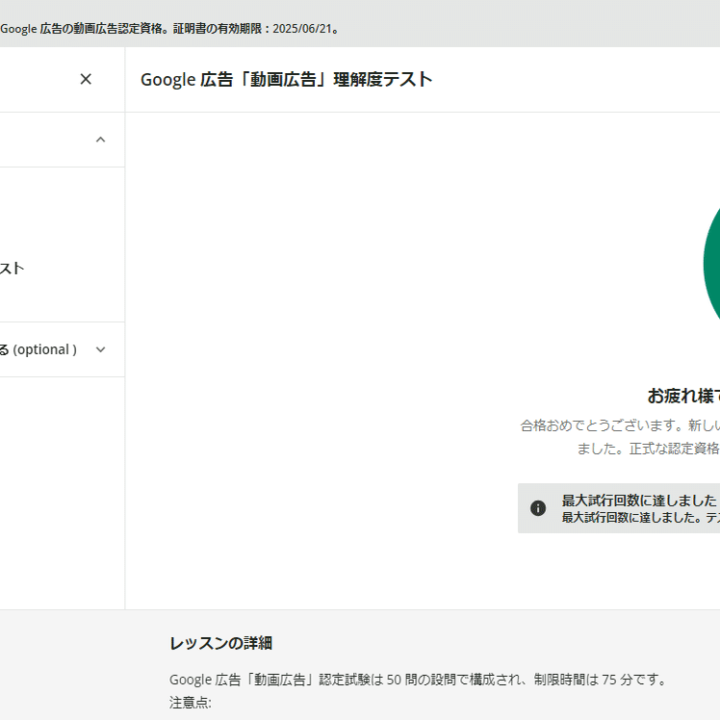Click the 注意点: label
The height and width of the screenshot is (720, 720).
(191, 703)
